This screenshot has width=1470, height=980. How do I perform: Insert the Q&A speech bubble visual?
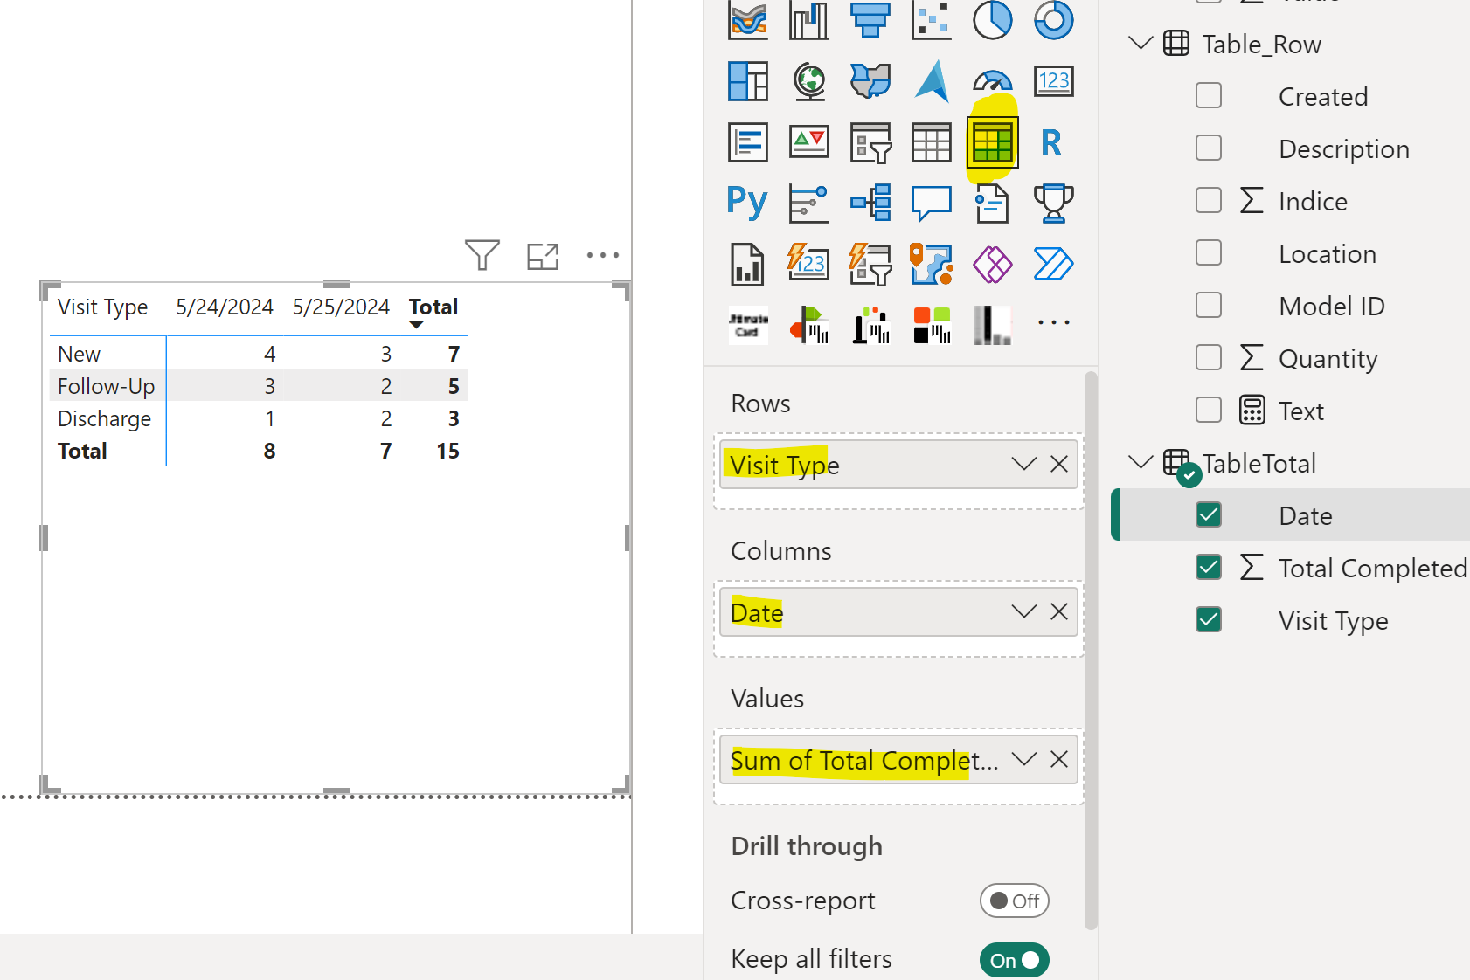click(x=932, y=204)
